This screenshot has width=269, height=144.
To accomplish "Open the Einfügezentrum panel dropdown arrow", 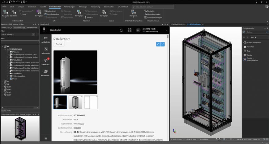I will point(265,28).
